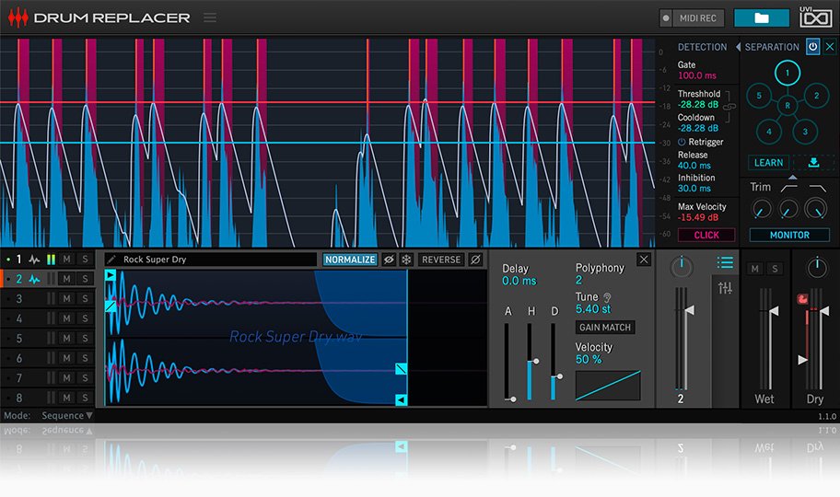Open the Mode Sequence dropdown

(x=67, y=416)
